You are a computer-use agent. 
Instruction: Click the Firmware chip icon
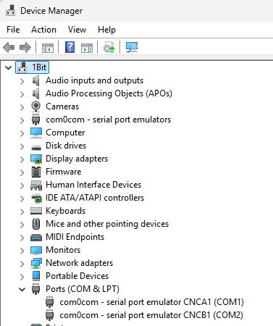point(36,172)
